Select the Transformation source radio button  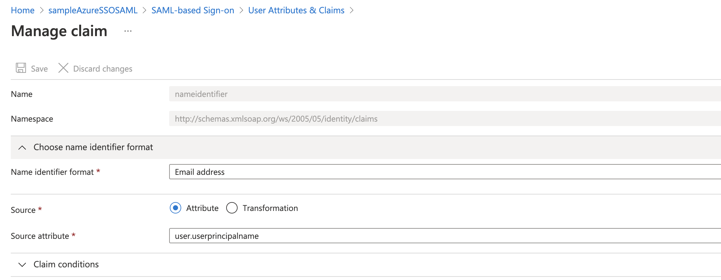232,208
